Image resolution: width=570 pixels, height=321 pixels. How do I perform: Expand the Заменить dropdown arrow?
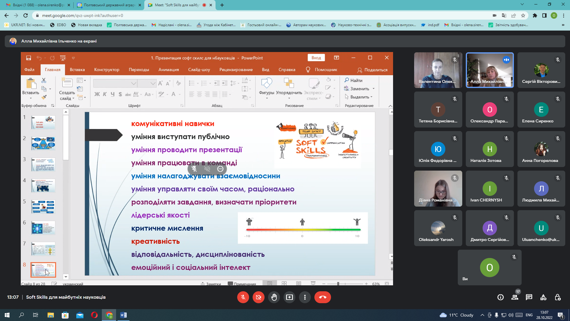tap(373, 89)
